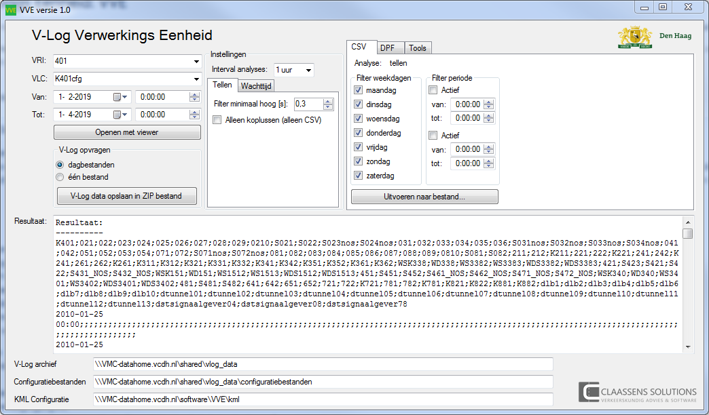Screen dimensions: 709x415
Task: Adjust second period tot time spinner
Action: pos(488,163)
